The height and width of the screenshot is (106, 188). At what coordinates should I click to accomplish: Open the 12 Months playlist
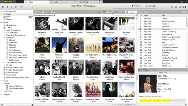[x=13, y=42]
